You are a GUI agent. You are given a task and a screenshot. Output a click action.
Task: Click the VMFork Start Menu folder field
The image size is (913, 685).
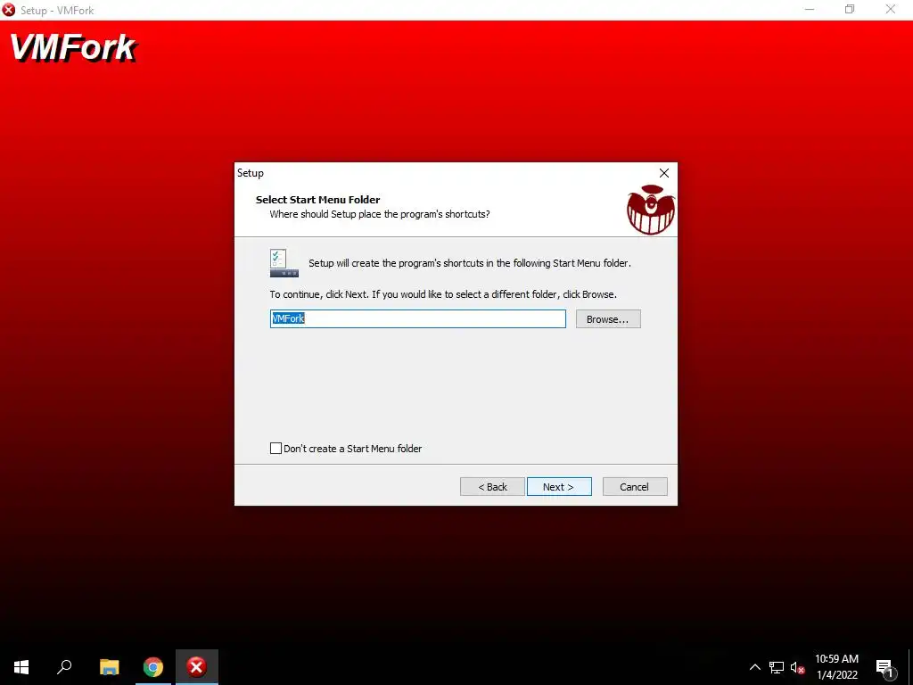(417, 318)
